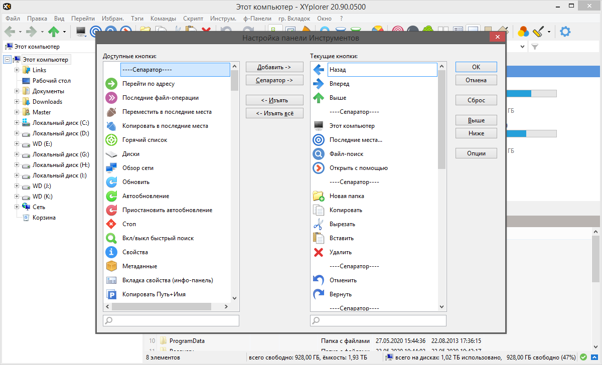The height and width of the screenshot is (365, 602).
Task: Select the Browse Network icon (Обзор сети)
Action: 111,168
